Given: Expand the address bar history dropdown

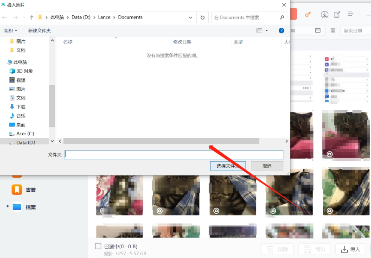Looking at the screenshot, I should click(x=190, y=18).
